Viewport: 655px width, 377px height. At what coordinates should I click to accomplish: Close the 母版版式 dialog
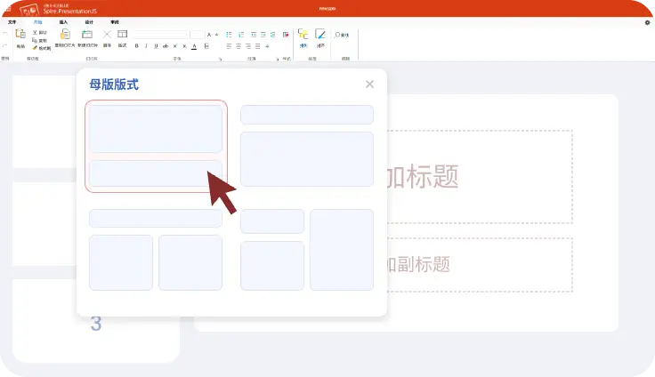pyautogui.click(x=369, y=84)
